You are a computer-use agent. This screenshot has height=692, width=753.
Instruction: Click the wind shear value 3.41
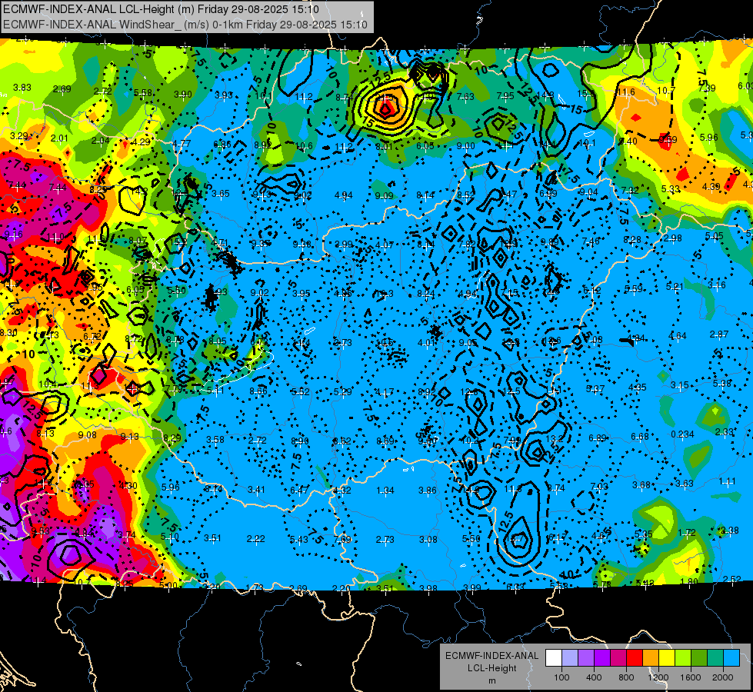coord(256,490)
